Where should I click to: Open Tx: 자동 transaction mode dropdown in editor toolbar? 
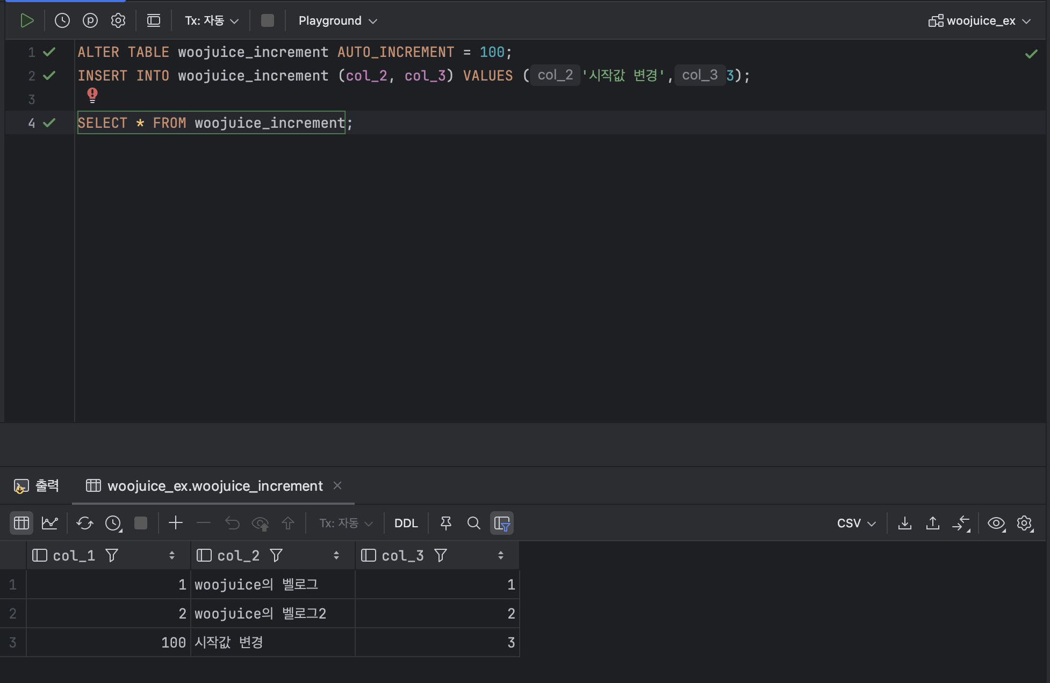212,21
